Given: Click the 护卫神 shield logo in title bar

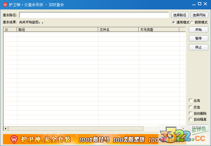Looking at the screenshot, I should tap(5, 5).
